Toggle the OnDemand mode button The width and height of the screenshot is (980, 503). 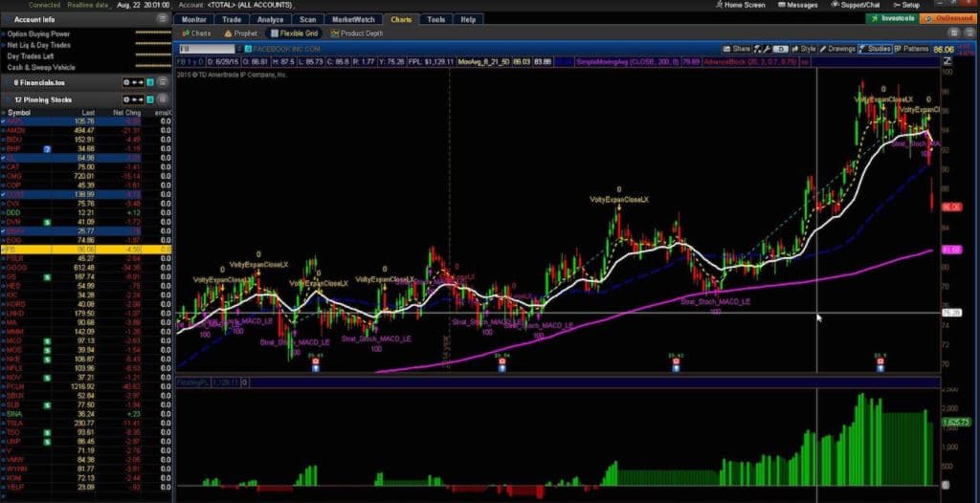tap(950, 19)
